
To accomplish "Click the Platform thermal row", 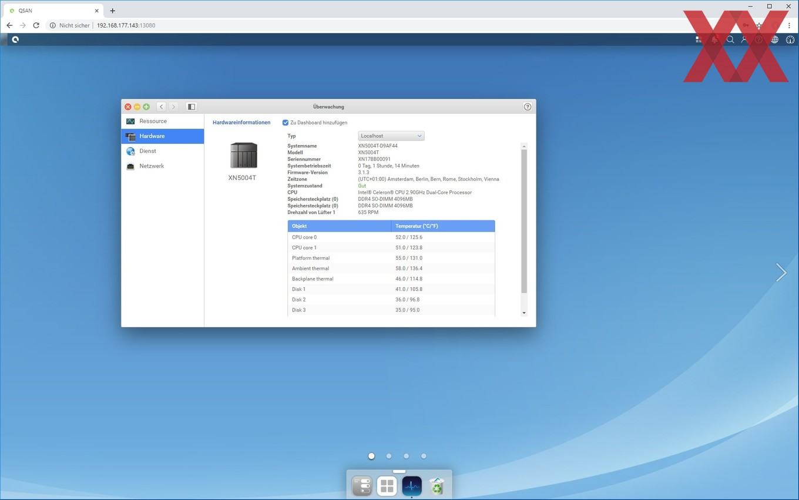I will pos(391,258).
